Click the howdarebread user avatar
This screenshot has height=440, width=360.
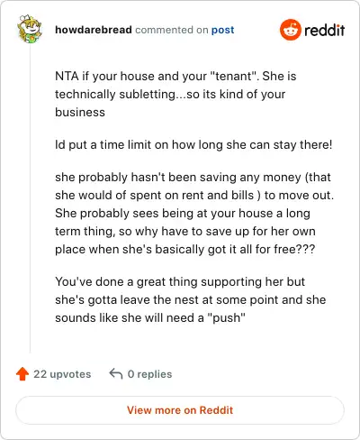point(29,29)
